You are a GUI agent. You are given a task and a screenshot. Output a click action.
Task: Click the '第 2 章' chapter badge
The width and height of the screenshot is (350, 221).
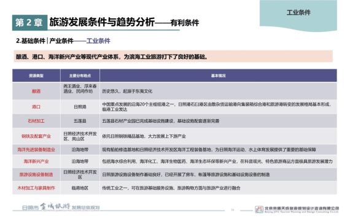tap(29, 23)
